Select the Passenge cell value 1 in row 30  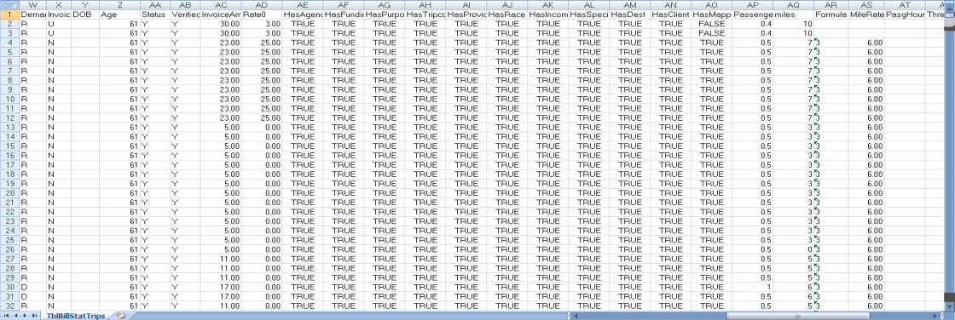point(752,287)
